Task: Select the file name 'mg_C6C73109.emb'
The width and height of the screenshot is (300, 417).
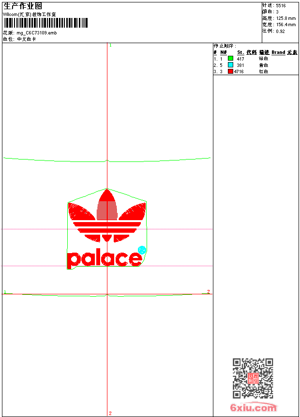Action: (37, 33)
